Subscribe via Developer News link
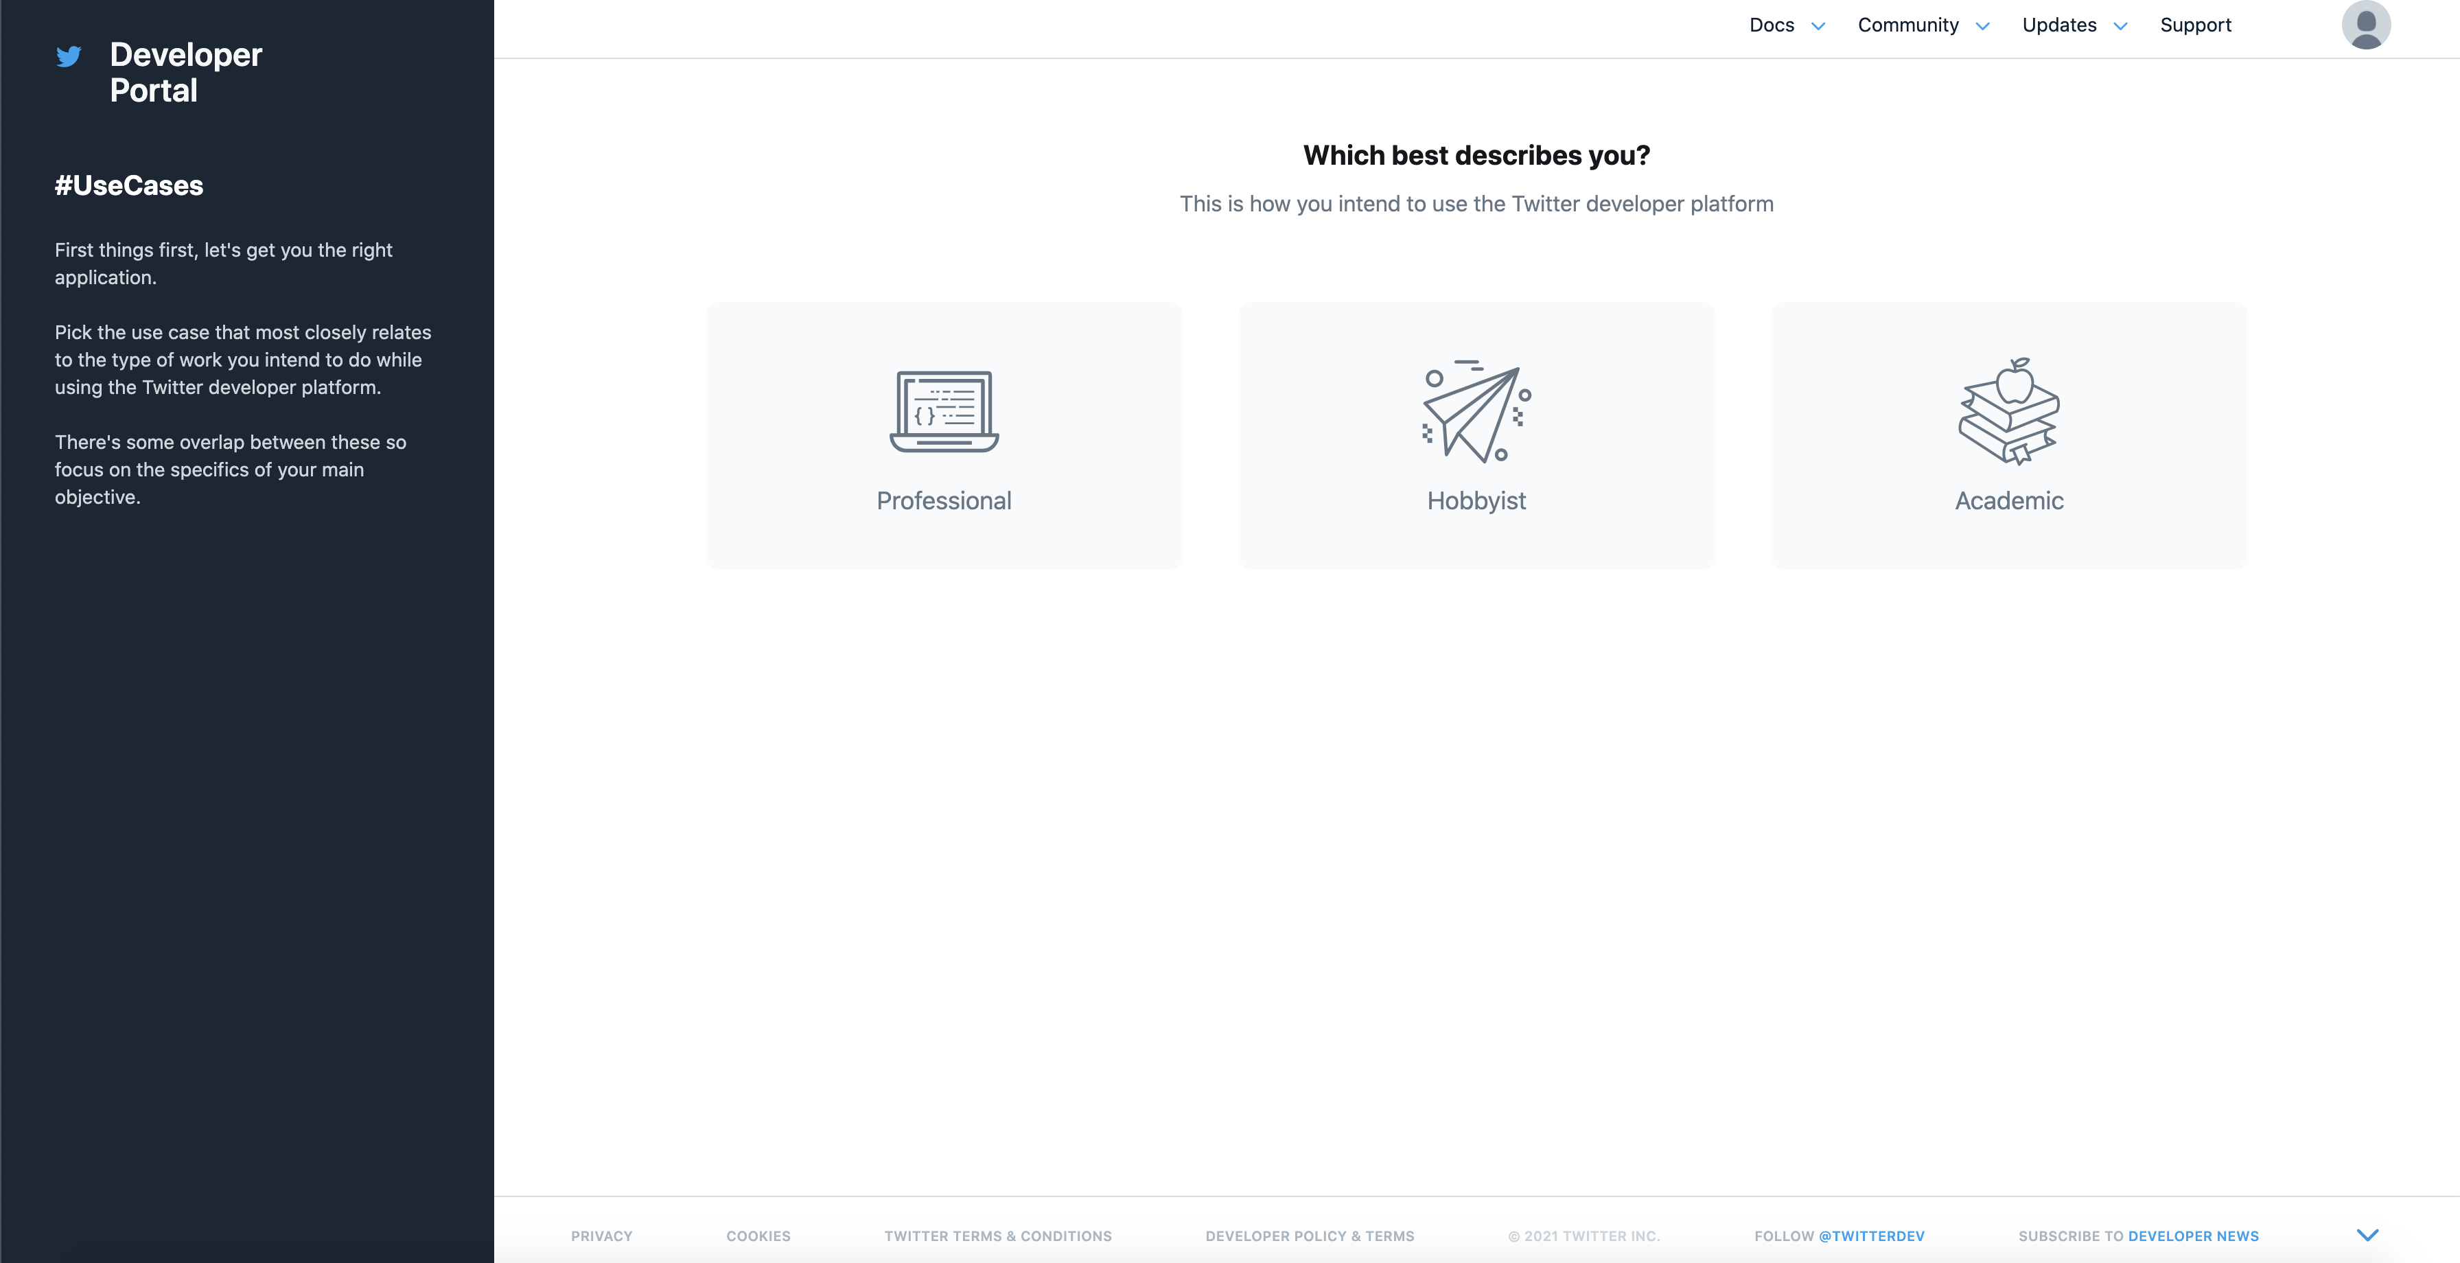Image resolution: width=2460 pixels, height=1263 pixels. click(x=2192, y=1236)
